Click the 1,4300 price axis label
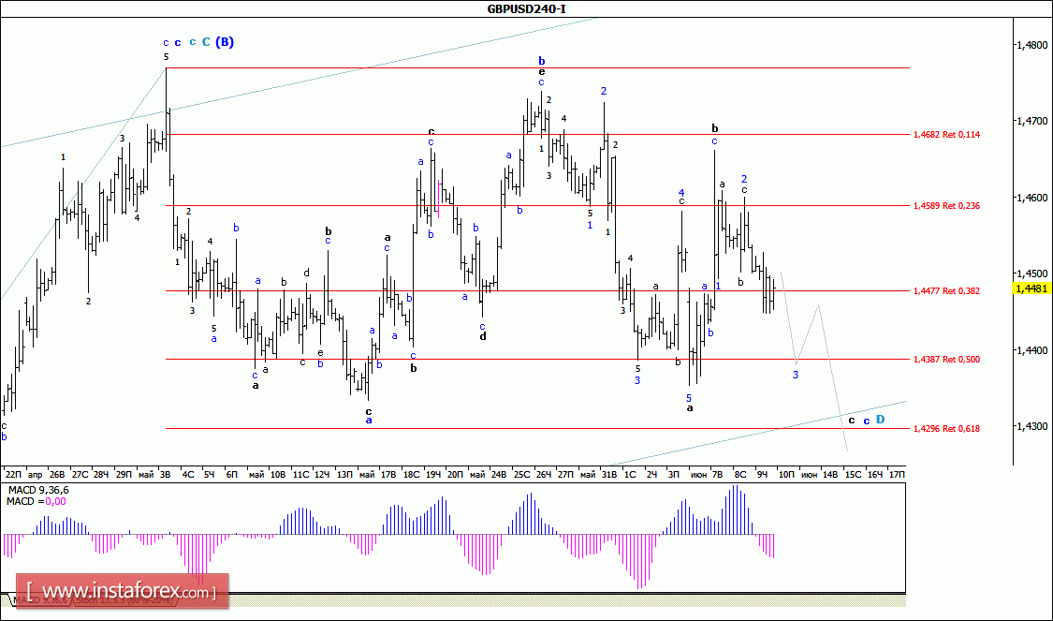1053x621 pixels. [1033, 426]
